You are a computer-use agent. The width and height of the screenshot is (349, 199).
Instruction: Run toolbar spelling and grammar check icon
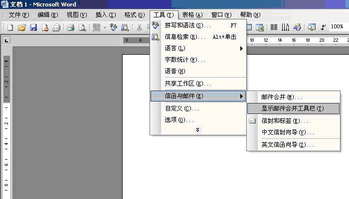[x=113, y=27]
